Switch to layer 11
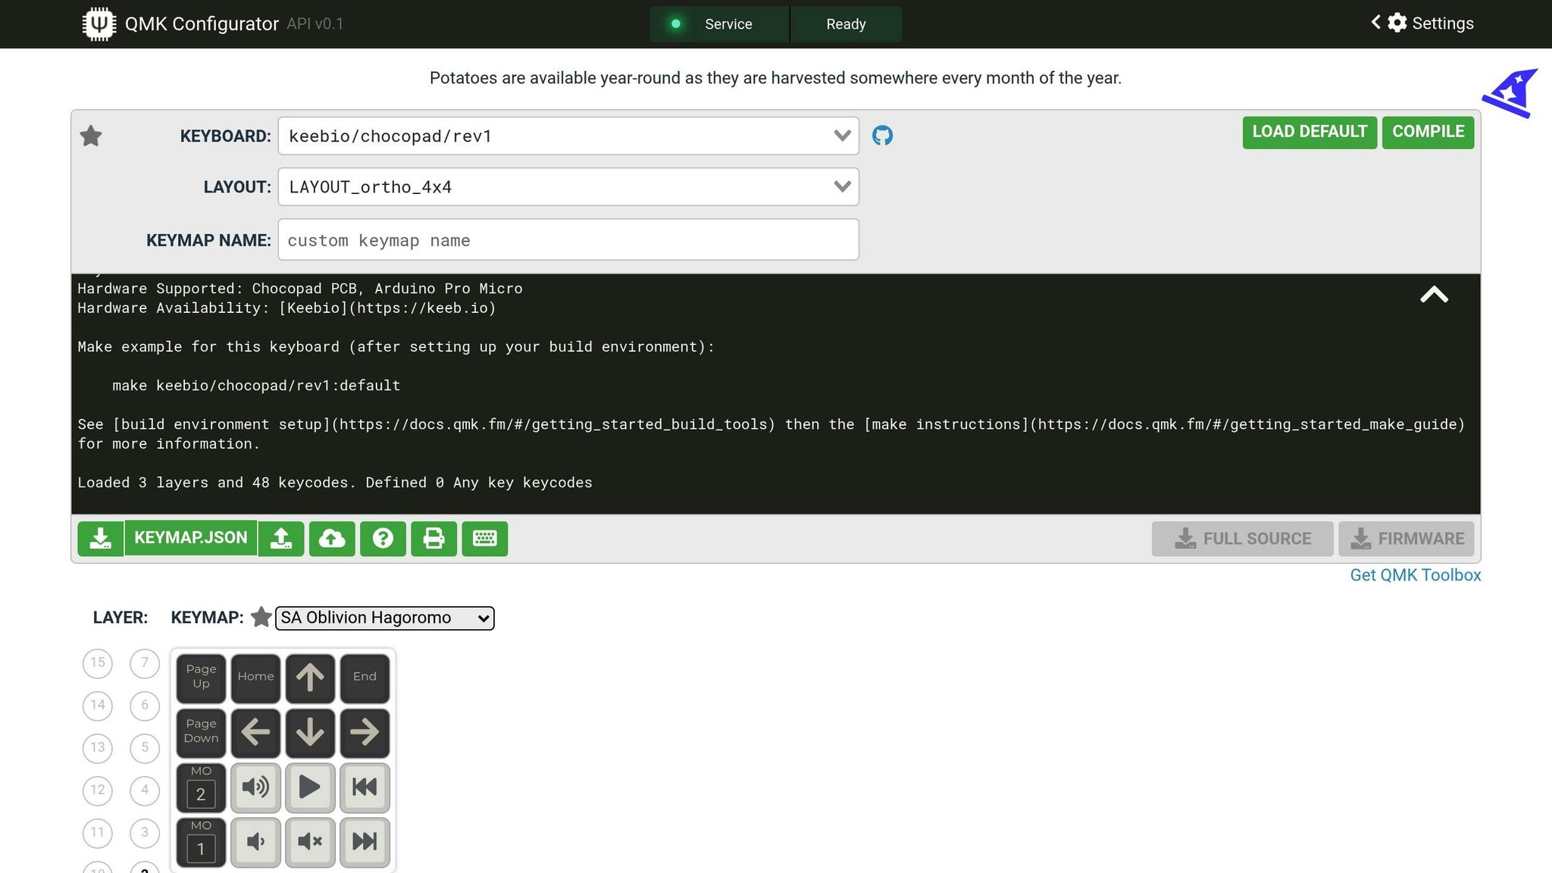 [x=98, y=833]
